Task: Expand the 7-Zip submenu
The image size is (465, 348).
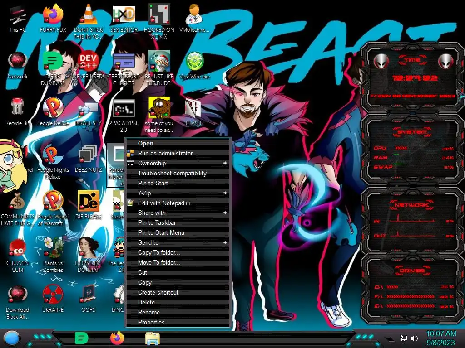Action: (x=178, y=193)
